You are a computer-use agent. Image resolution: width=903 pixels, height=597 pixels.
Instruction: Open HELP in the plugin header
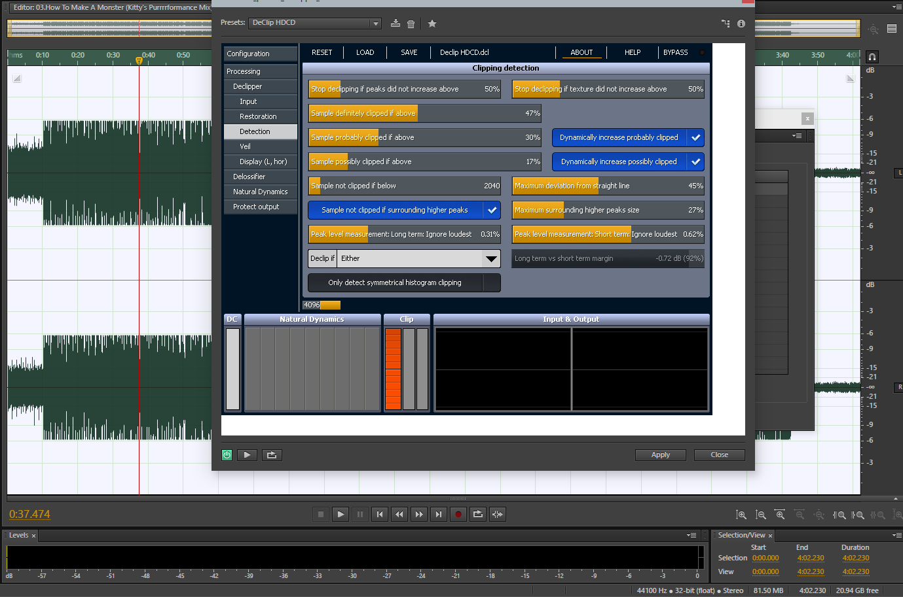click(x=633, y=52)
